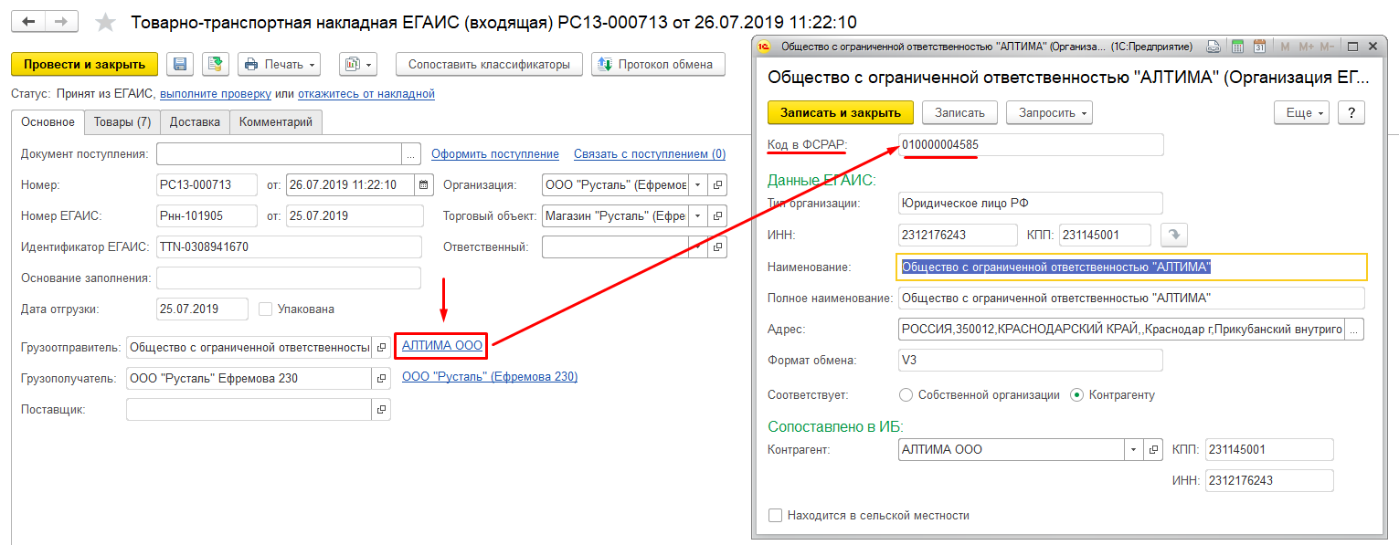Click the refresh arrow next to КПП
Viewport: 1399px width, 545px height.
coord(1173,236)
